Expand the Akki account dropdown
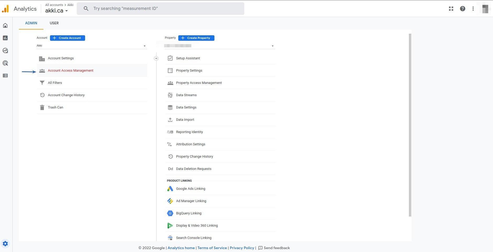This screenshot has width=493, height=252. [92, 46]
